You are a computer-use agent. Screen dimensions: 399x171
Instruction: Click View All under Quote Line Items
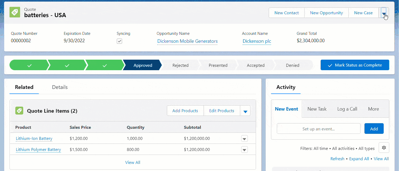click(x=132, y=162)
